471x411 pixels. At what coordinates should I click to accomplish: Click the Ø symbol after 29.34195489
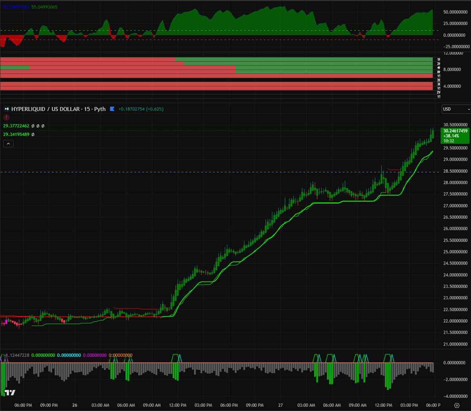tap(33, 134)
